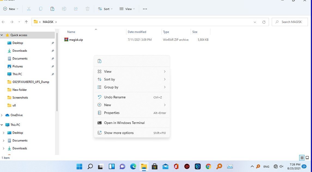This screenshot has height=172, width=312.
Task: Go up one folder level
Action: pyautogui.click(x=26, y=22)
